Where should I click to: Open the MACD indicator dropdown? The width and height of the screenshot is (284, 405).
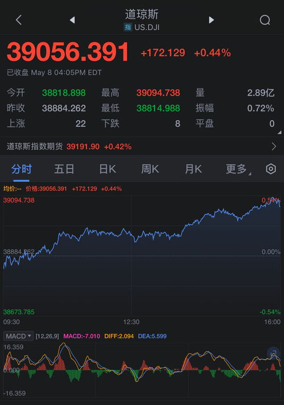coord(18,336)
